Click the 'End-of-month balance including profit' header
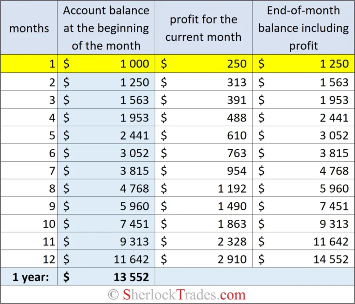355x304 pixels. [303, 28]
